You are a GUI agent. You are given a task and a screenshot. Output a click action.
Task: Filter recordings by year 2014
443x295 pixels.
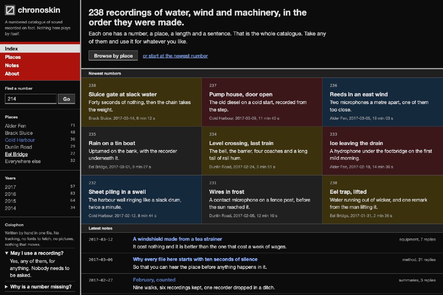(10, 208)
